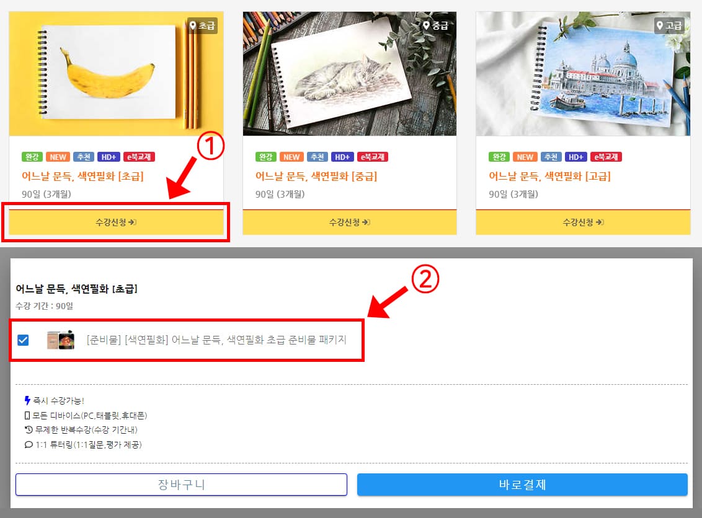Click 수강신청 button for the 초급 course
This screenshot has width=702, height=518.
pyautogui.click(x=116, y=222)
